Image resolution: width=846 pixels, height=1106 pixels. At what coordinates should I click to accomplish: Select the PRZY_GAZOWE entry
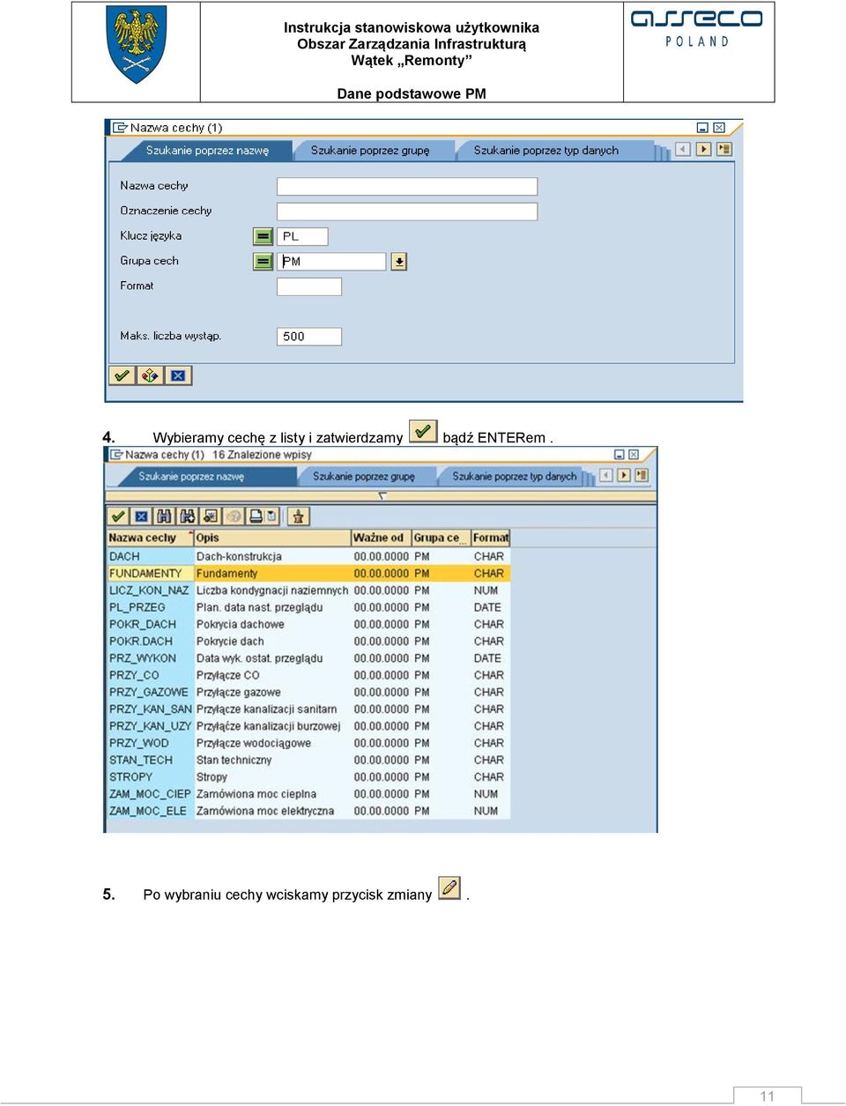click(149, 692)
